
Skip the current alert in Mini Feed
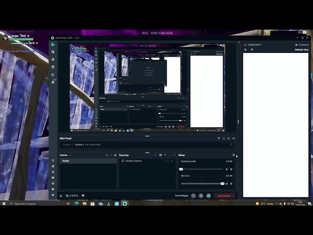(228, 139)
